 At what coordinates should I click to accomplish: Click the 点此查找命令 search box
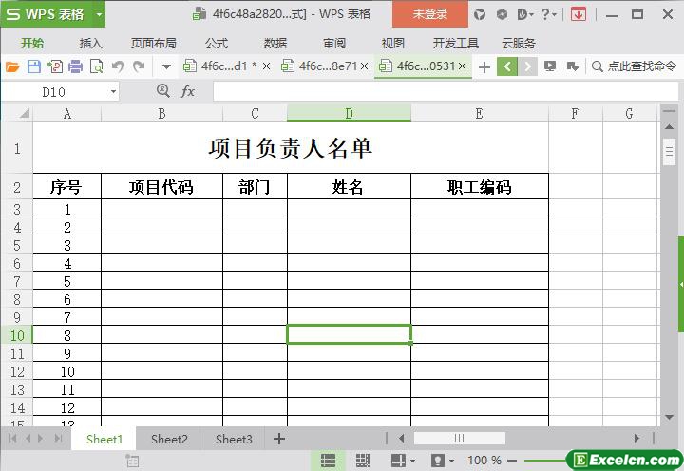pyautogui.click(x=635, y=66)
